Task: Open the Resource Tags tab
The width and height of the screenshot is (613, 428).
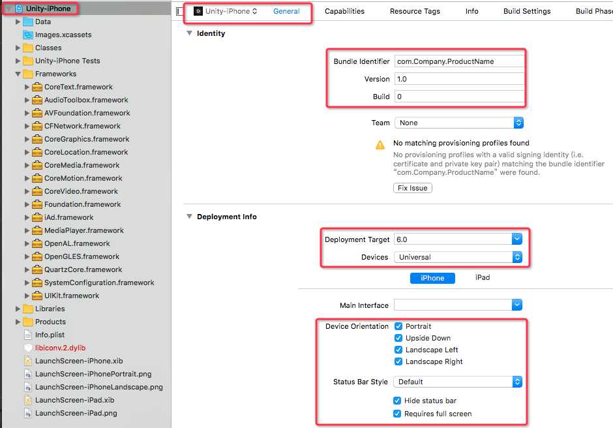Action: [415, 11]
